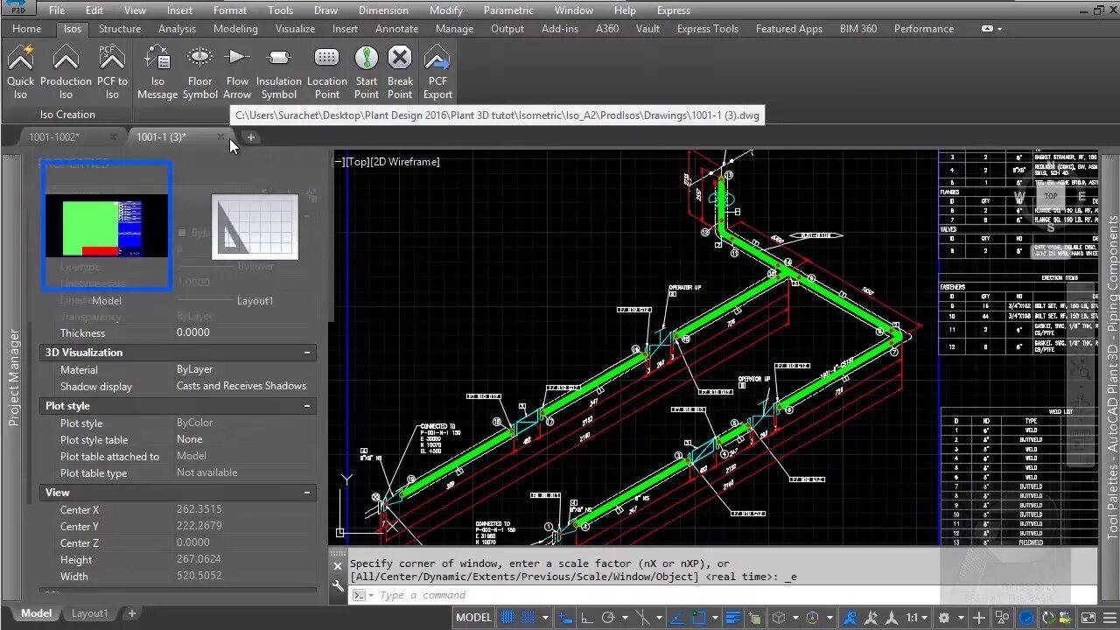Click show annotation objects icon
1120x630 pixels.
point(850,617)
